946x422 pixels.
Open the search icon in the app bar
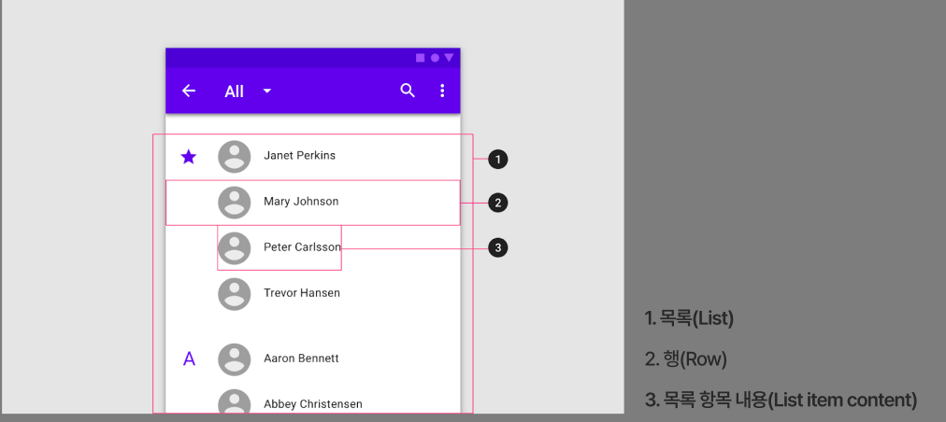pos(408,91)
